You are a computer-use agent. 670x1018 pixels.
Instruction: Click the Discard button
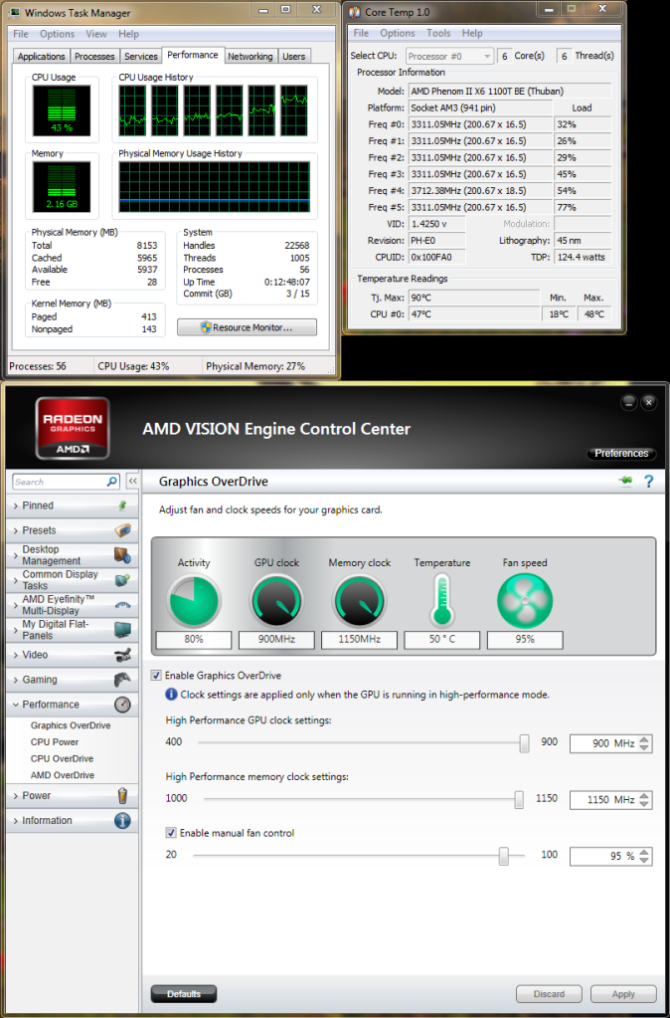[x=550, y=994]
